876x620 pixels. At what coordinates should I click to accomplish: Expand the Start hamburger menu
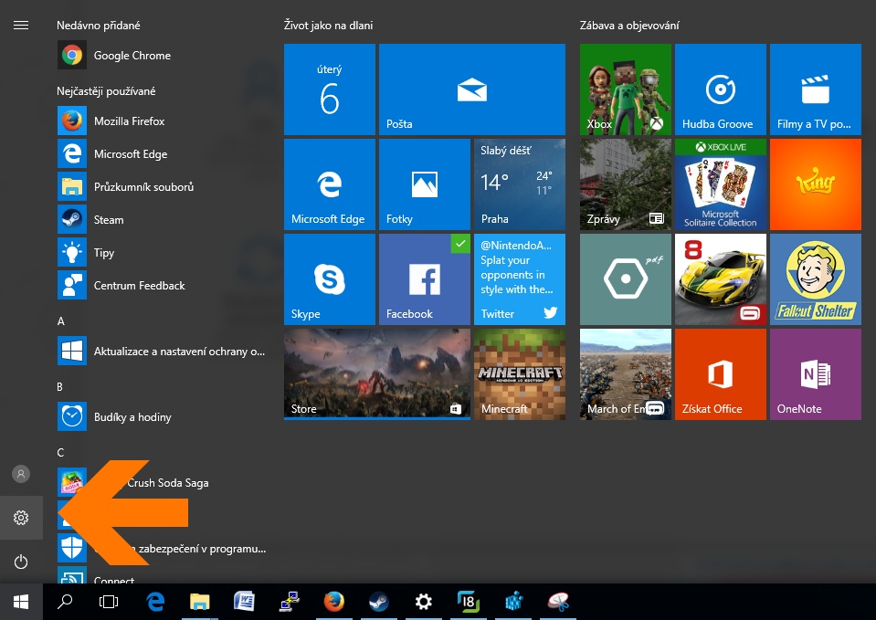click(x=21, y=26)
